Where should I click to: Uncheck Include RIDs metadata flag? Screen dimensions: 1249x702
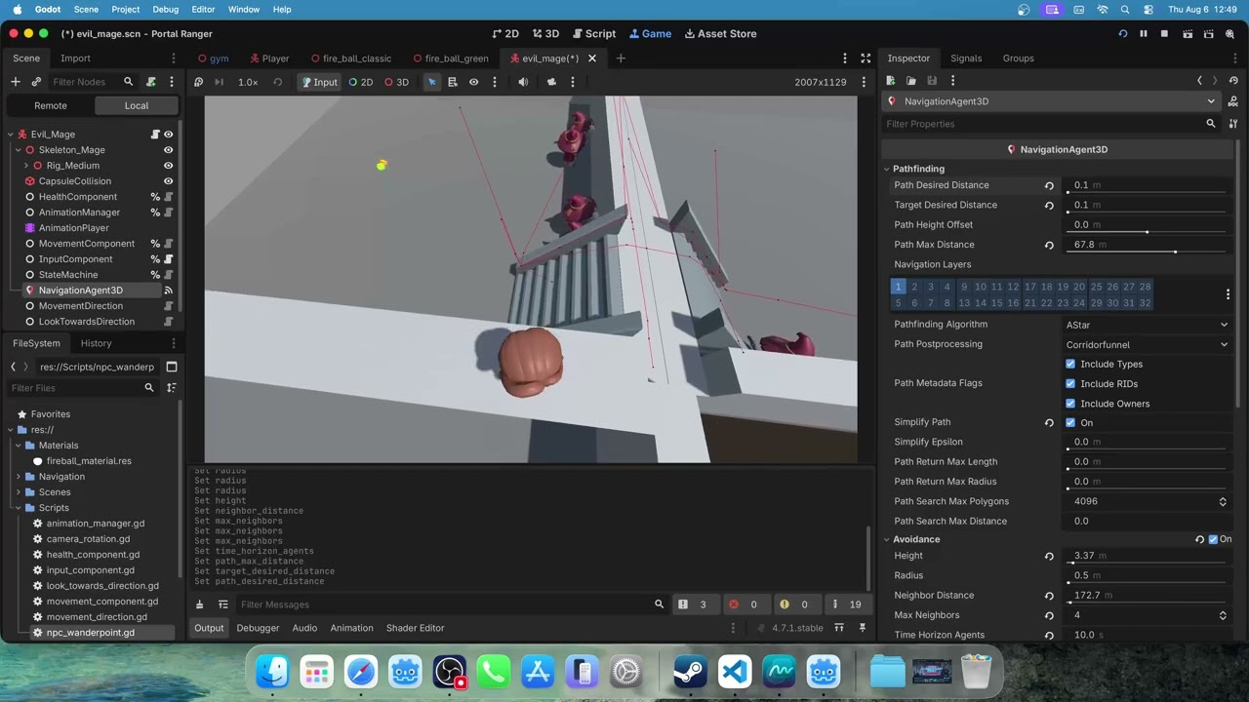(1070, 384)
